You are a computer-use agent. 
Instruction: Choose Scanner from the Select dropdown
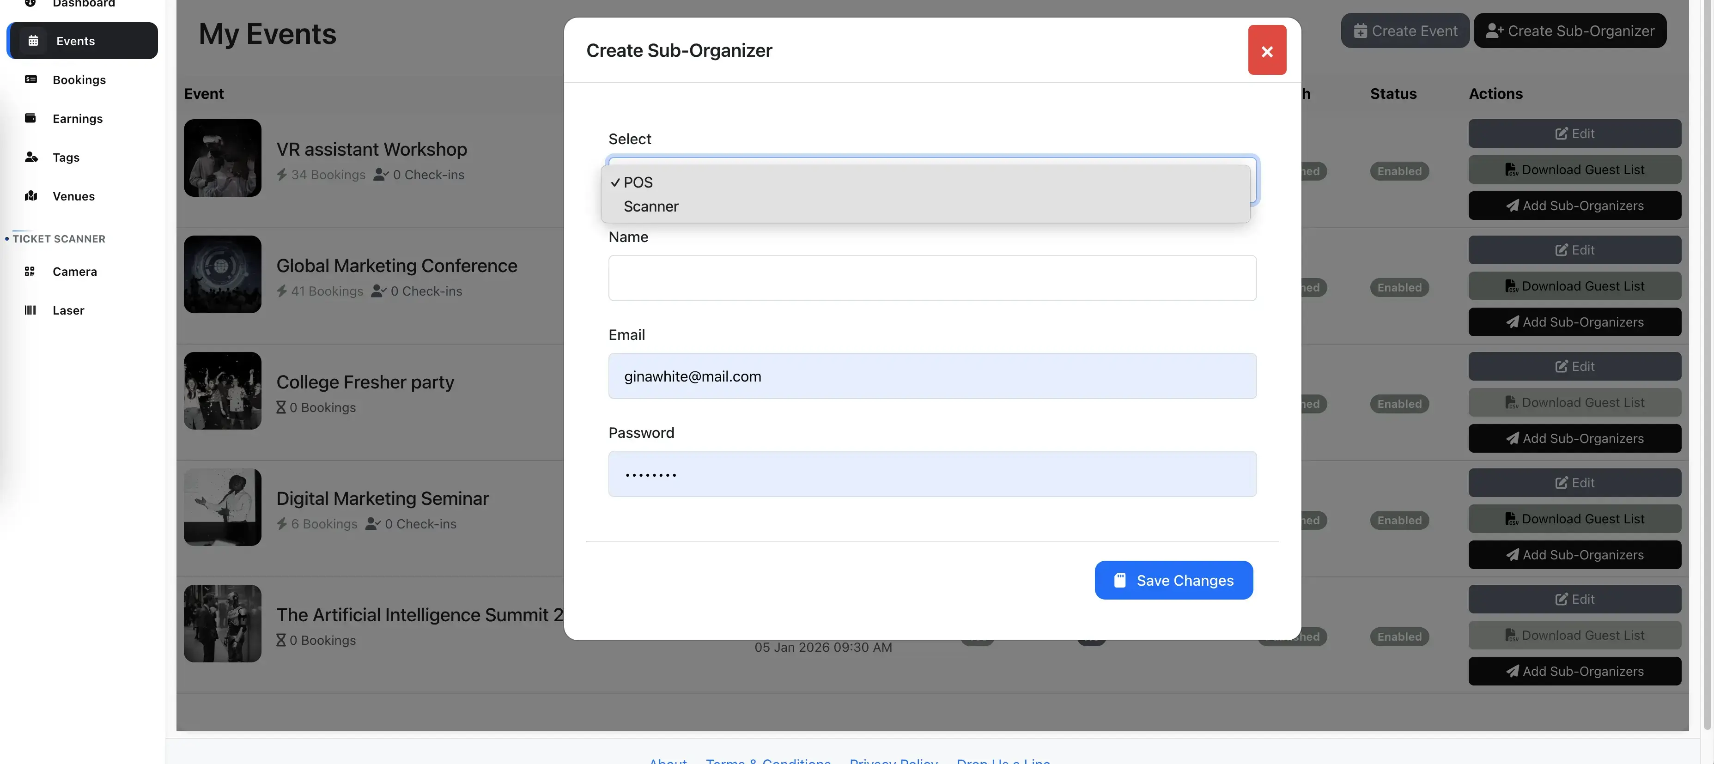[651, 206]
